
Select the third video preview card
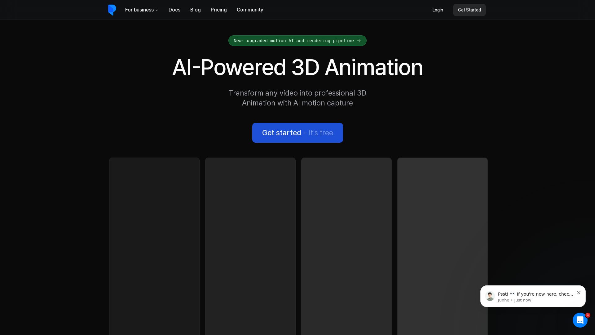346,245
